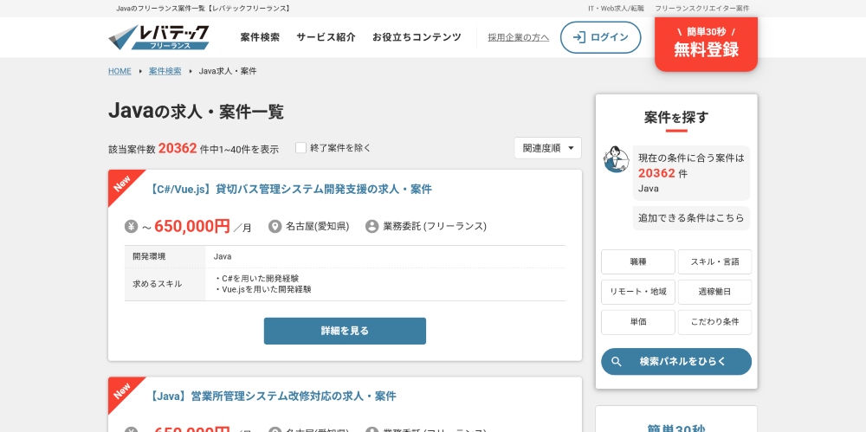Click the Vue.jsを用いた開発経験 skill text
Screen dimensions: 866x432
pyautogui.click(x=263, y=289)
